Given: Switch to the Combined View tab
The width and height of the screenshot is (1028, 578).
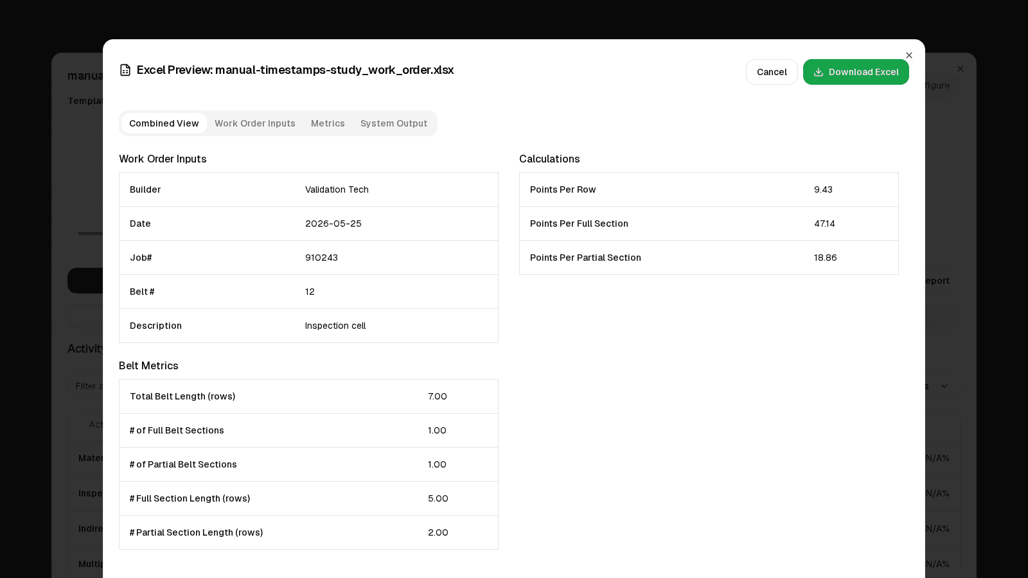Looking at the screenshot, I should click(x=164, y=123).
